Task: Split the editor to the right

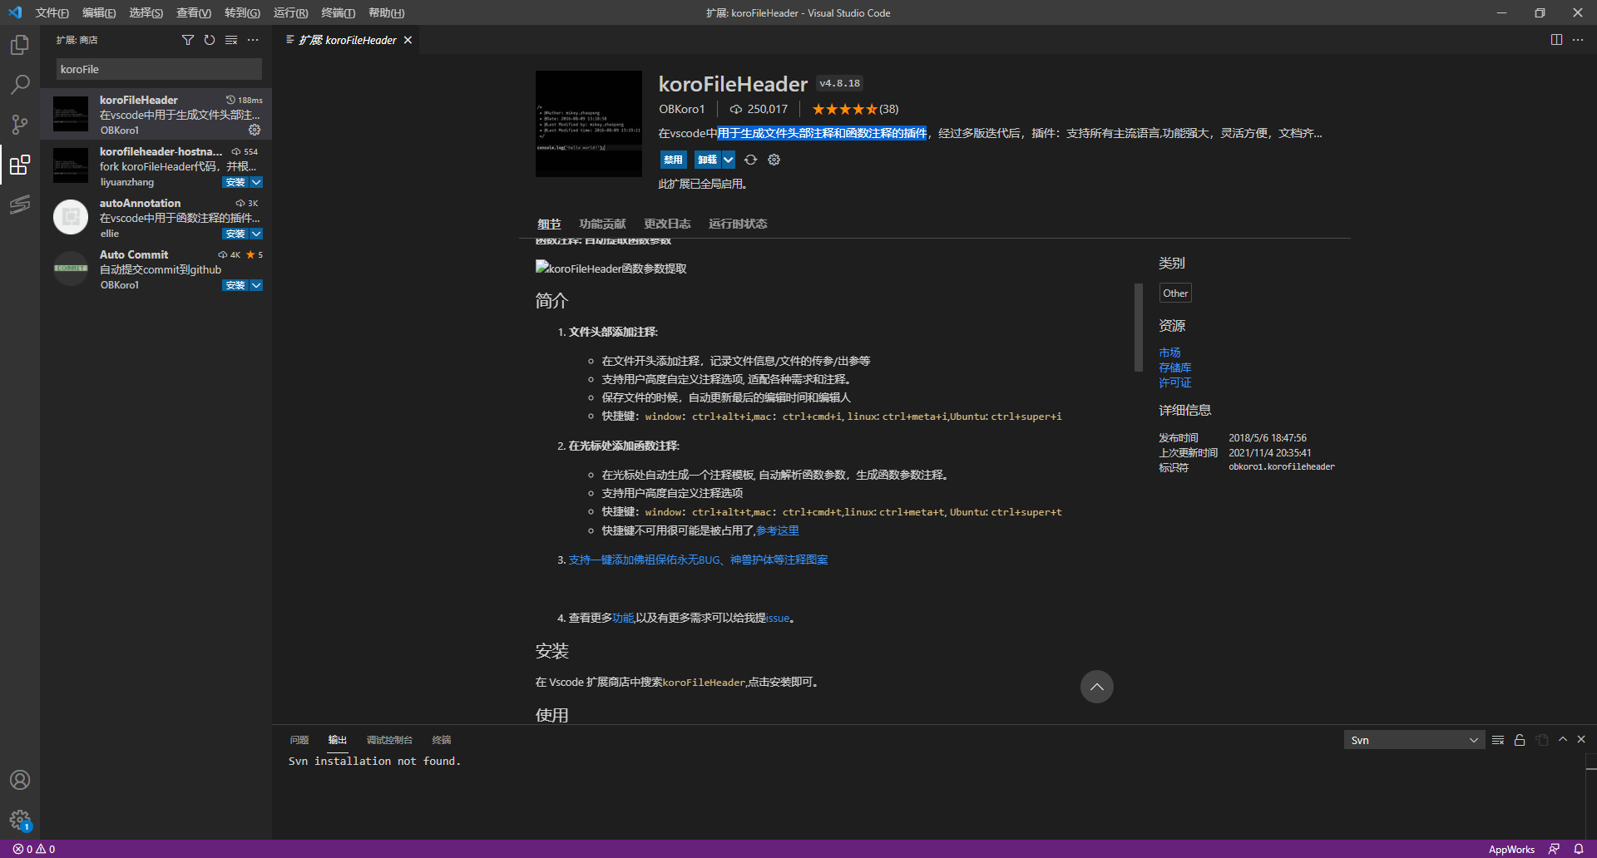Action: coord(1556,40)
